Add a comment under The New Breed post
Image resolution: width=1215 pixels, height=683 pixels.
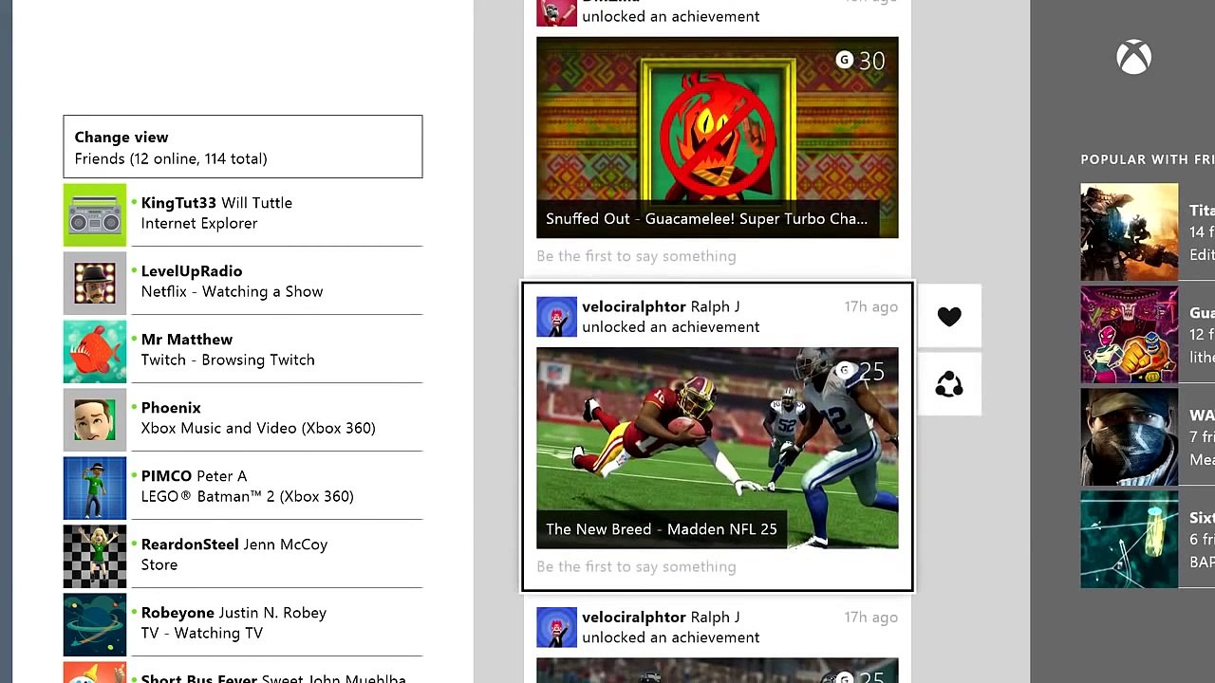click(636, 566)
